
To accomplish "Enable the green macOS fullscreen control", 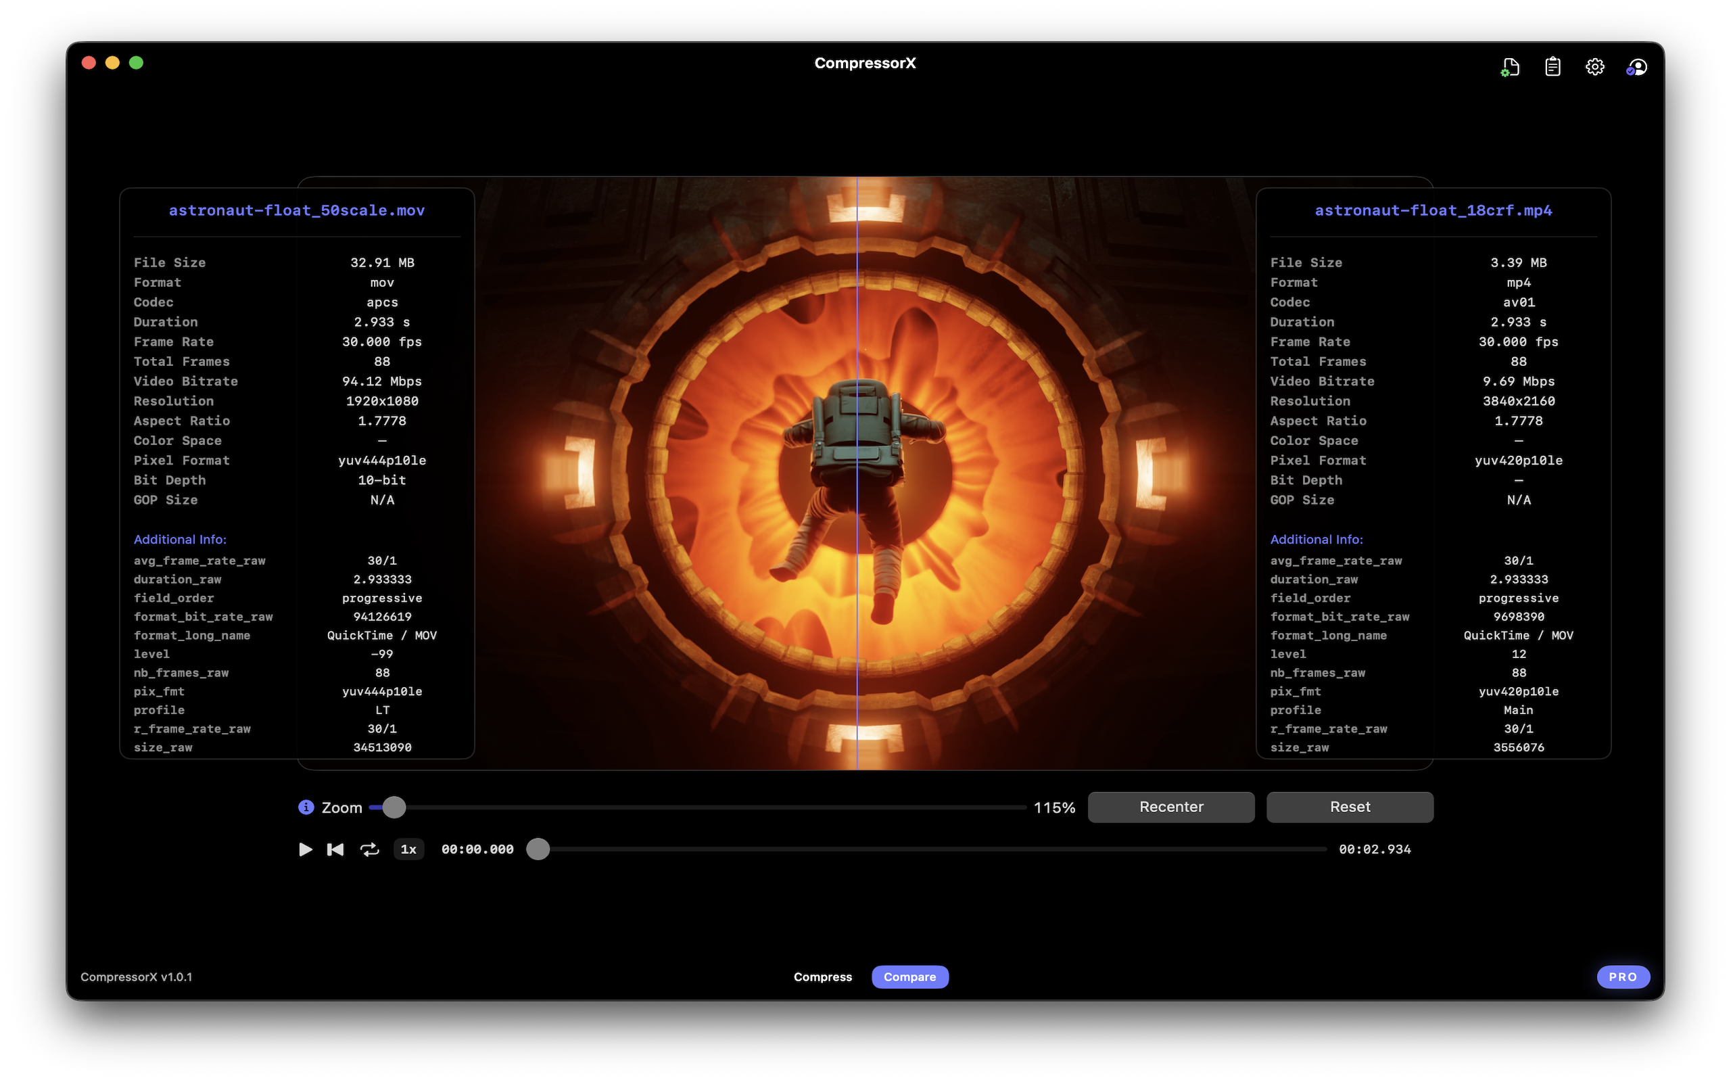I will (137, 62).
